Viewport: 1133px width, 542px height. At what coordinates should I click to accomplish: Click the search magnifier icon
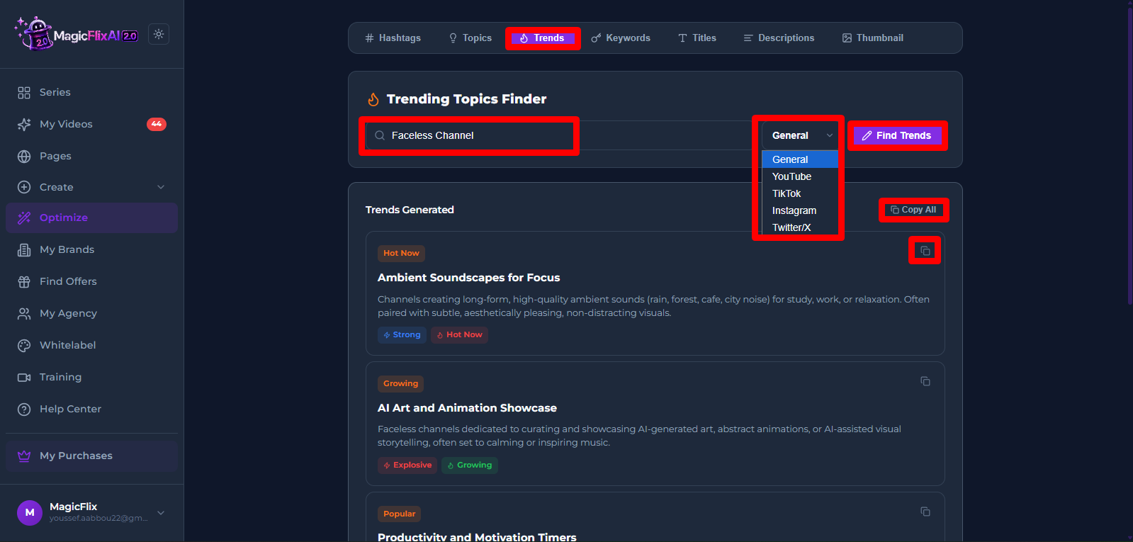coord(380,135)
